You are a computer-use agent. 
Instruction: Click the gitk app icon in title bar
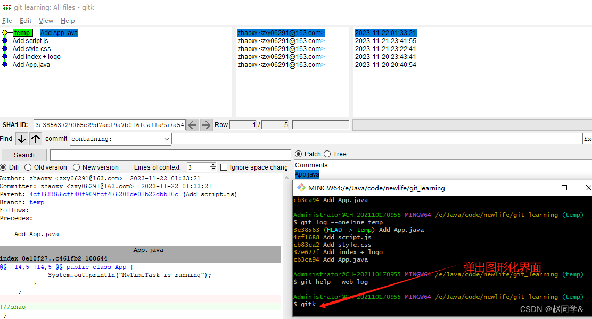7,7
